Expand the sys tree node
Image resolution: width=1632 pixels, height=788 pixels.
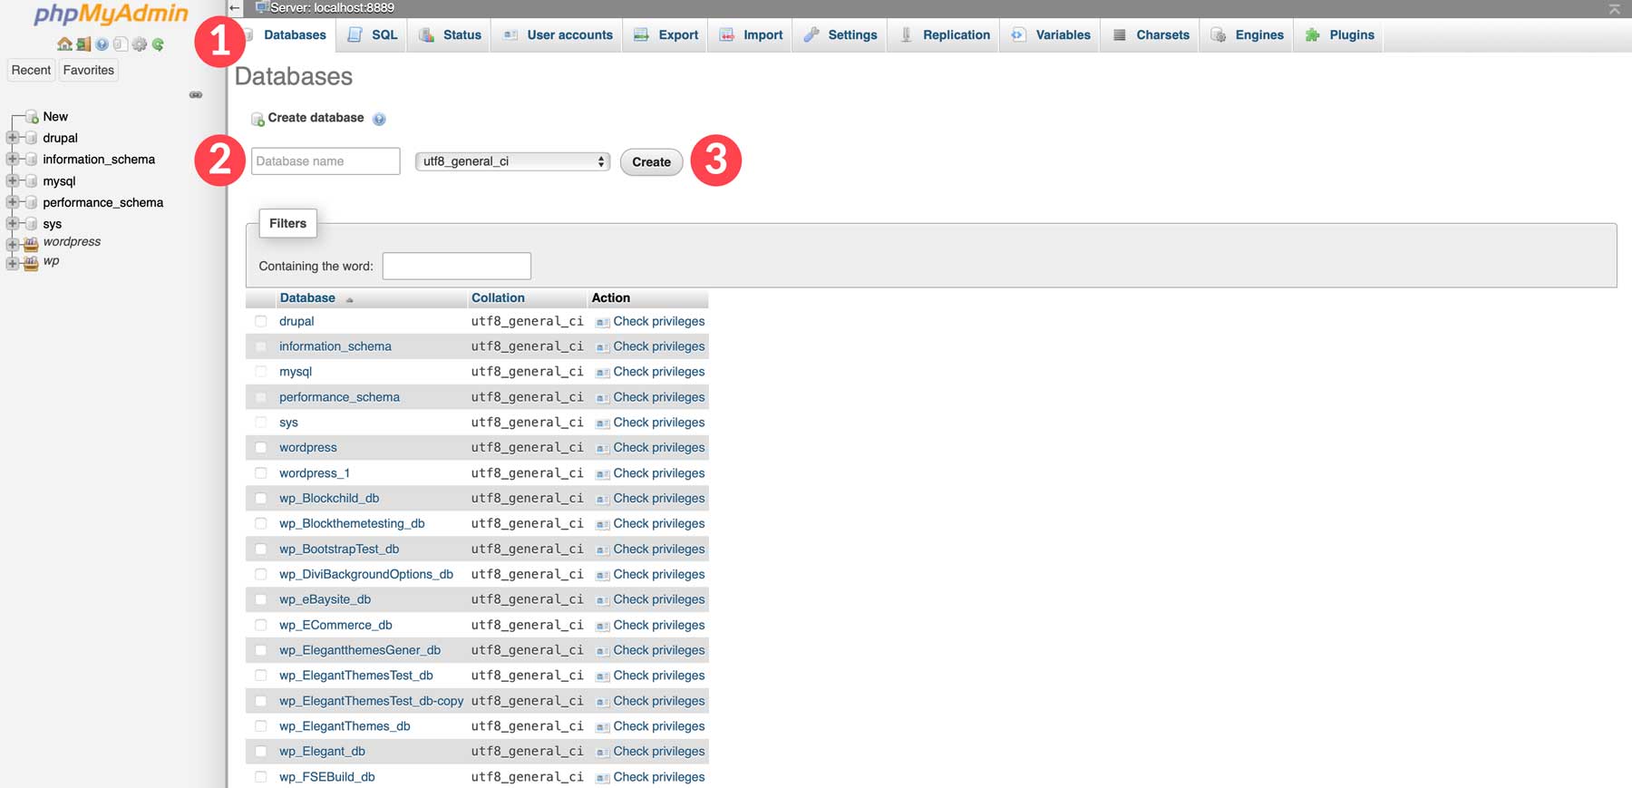point(12,223)
